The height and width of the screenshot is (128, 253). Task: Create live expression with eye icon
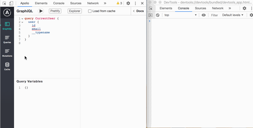point(204,15)
